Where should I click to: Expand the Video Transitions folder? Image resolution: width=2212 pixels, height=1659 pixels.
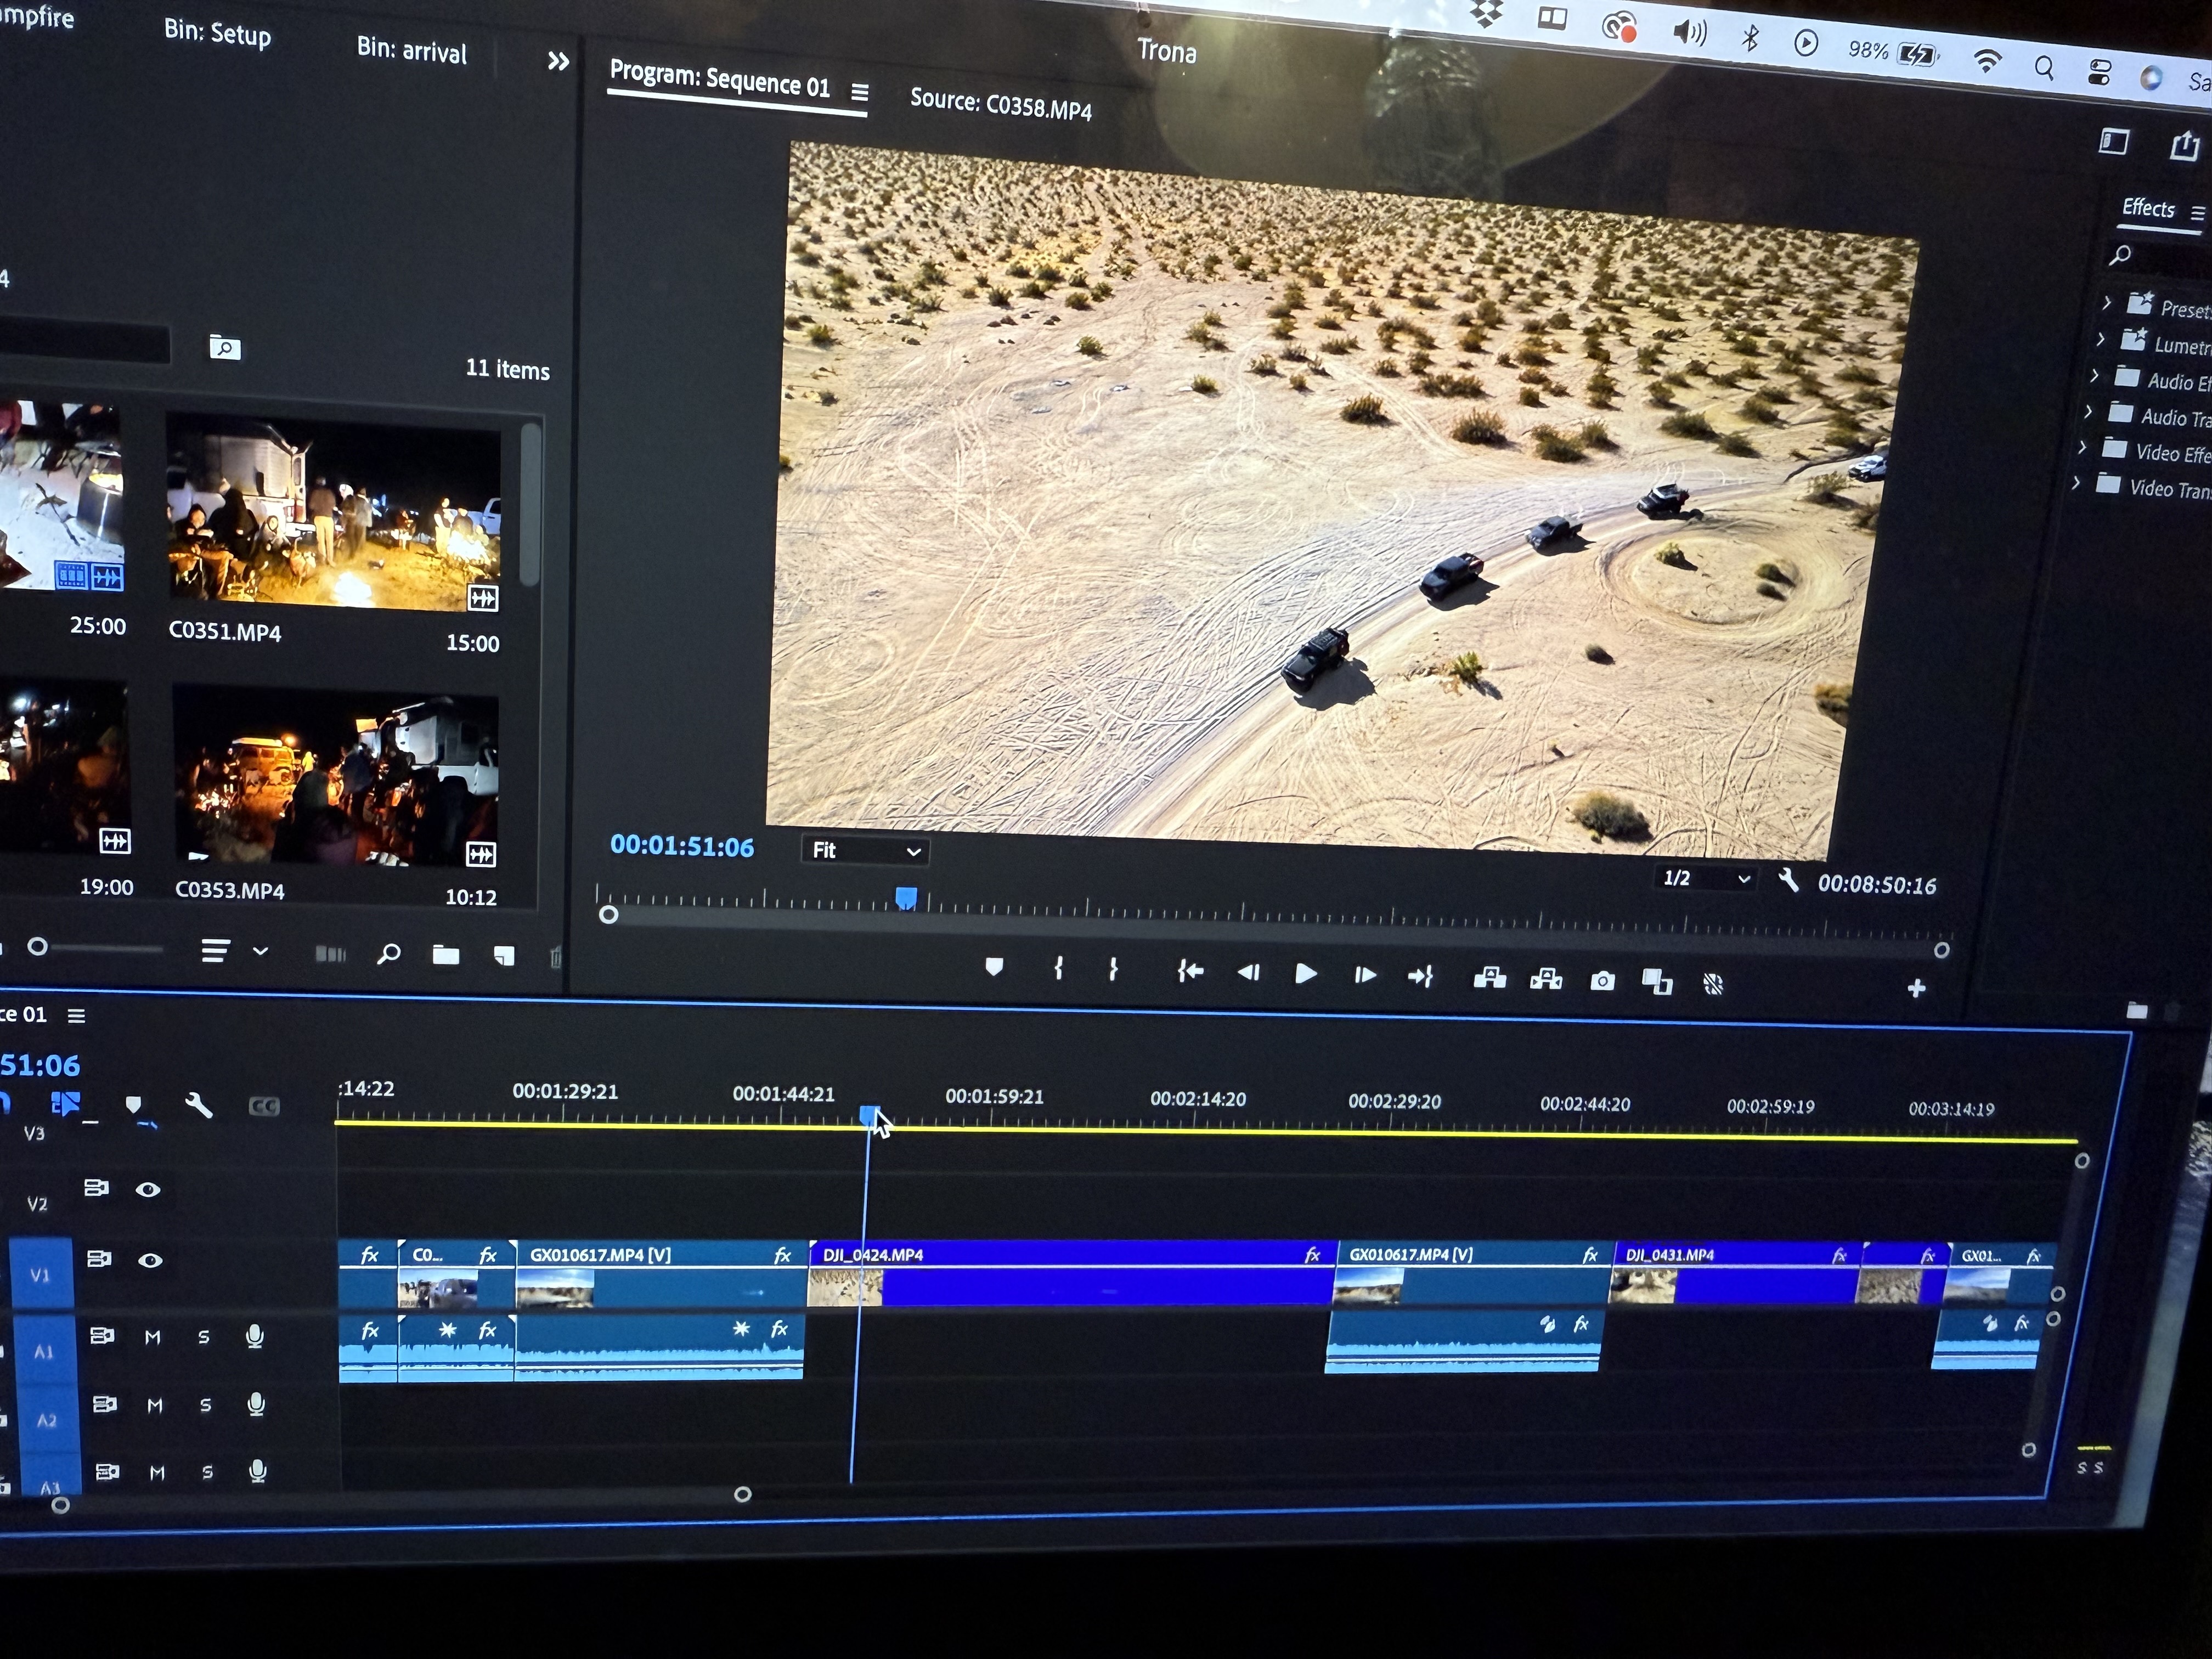click(x=2076, y=483)
